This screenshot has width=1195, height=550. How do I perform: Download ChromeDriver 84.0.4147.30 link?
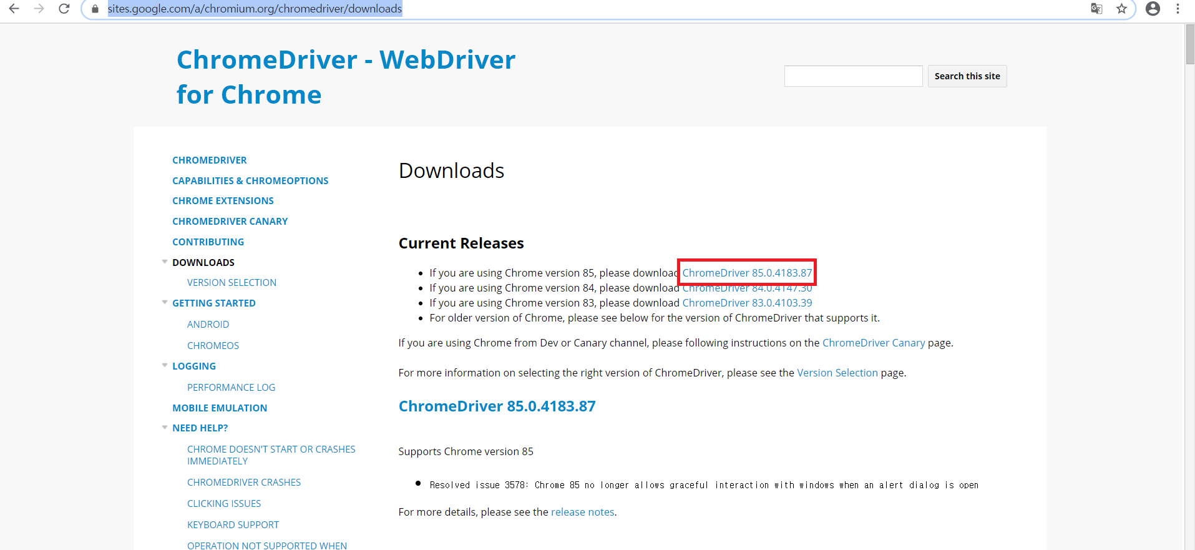(747, 288)
